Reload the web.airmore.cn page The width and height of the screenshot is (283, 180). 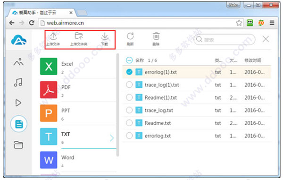tap(32, 23)
